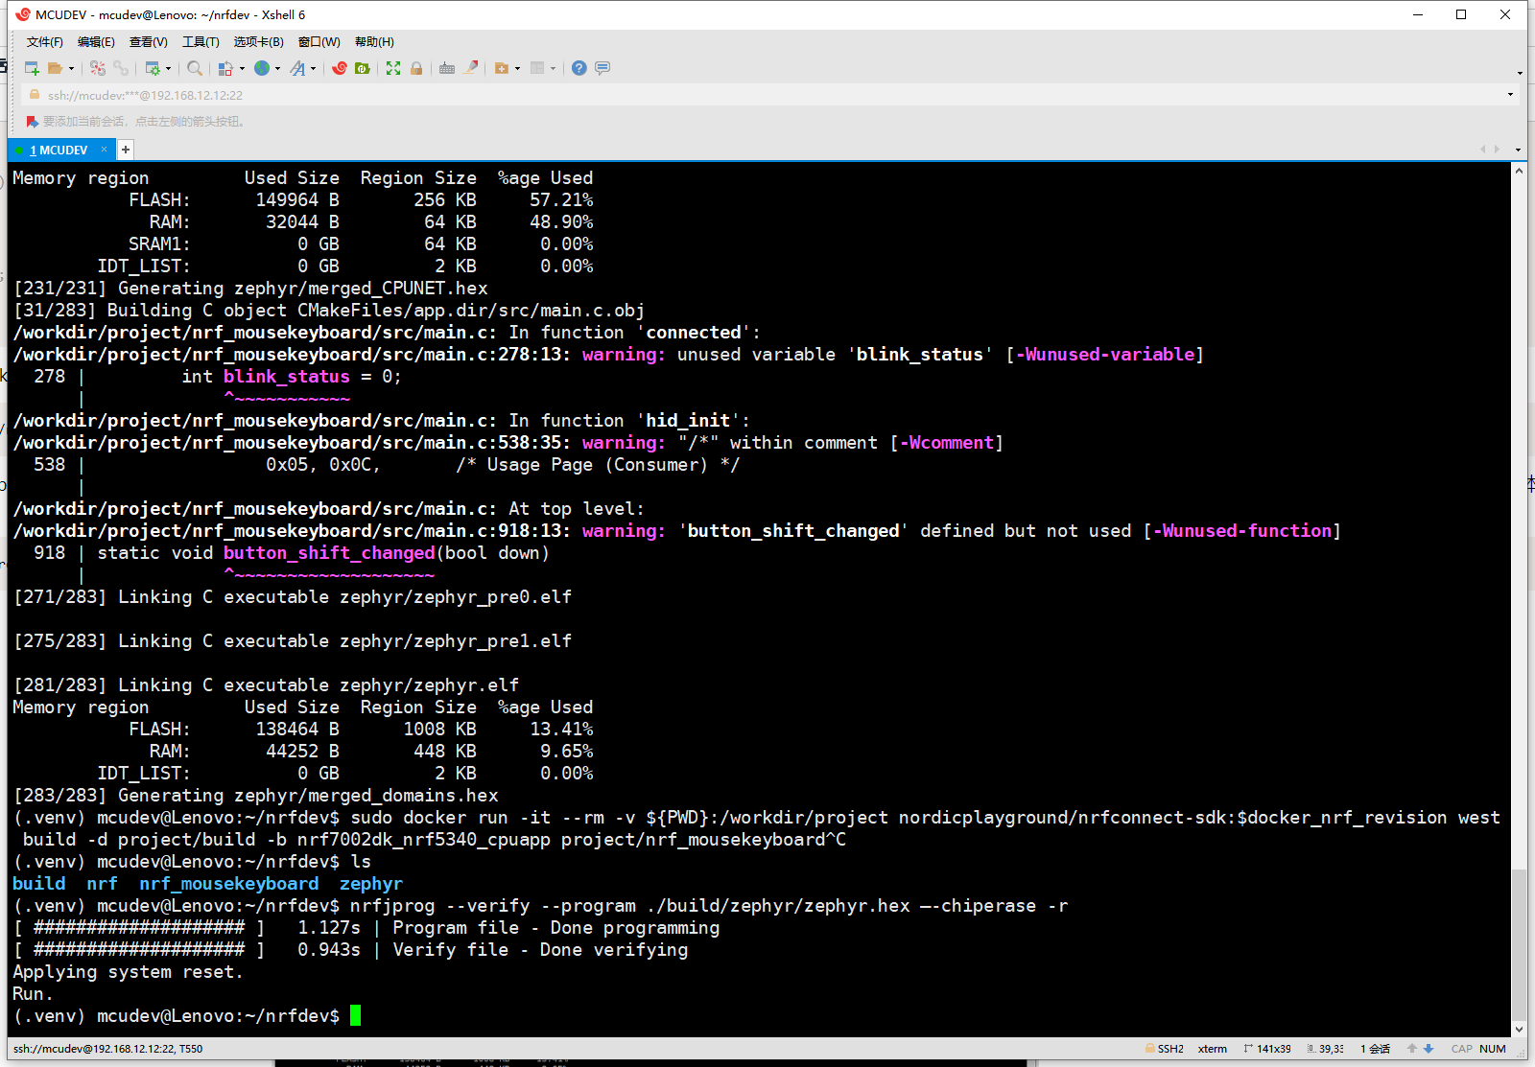This screenshot has height=1067, width=1535.
Task: Switch to the 1 MCUDEV session tab
Action: 59,151
